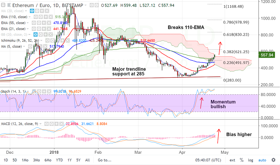280x165 pixels.
Task: Expand Ichimoku (9, 26, 52, 26) dropdown arrow
Action: [42, 40]
